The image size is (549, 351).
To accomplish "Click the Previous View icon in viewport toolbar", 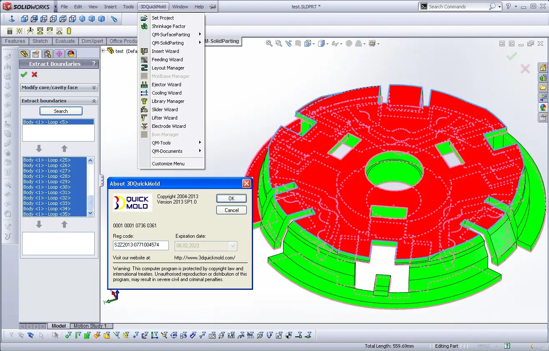I will click(288, 43).
